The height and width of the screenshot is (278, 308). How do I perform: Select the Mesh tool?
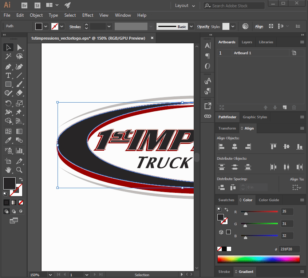pyautogui.click(x=8, y=131)
